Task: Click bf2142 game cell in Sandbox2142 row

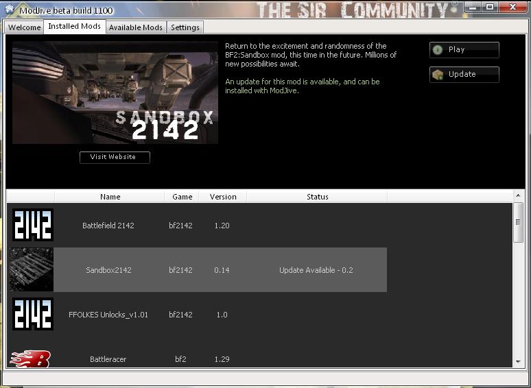Action: click(x=180, y=270)
